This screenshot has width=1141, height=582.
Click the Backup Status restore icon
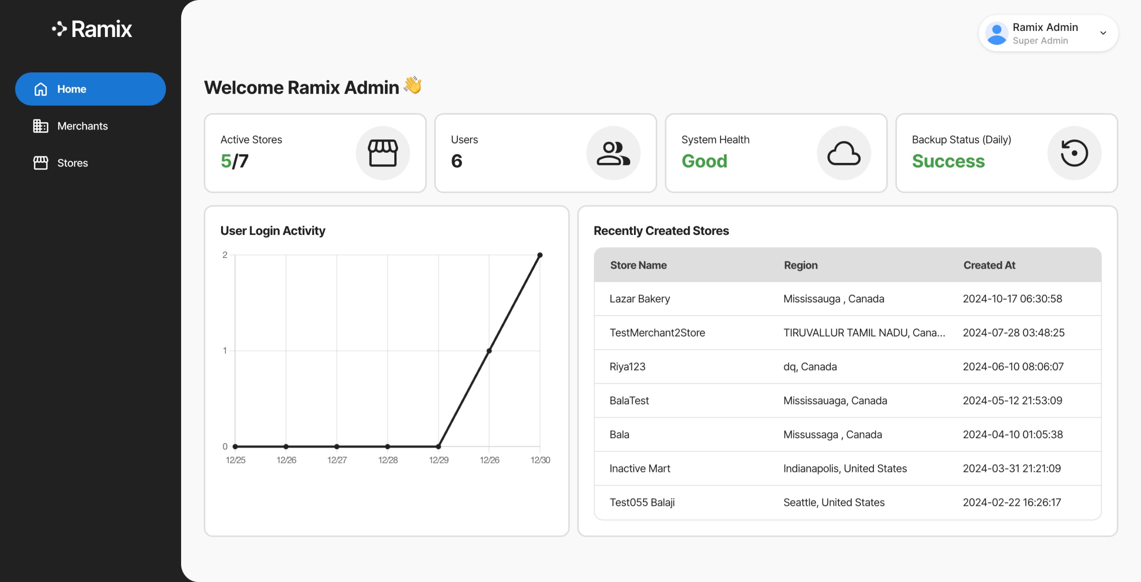point(1074,153)
